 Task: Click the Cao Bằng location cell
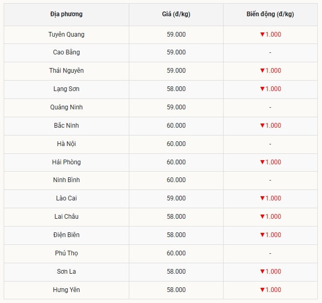click(66, 52)
